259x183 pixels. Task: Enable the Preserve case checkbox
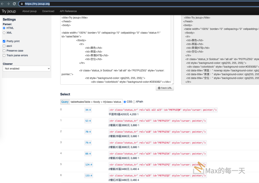(x=4, y=51)
